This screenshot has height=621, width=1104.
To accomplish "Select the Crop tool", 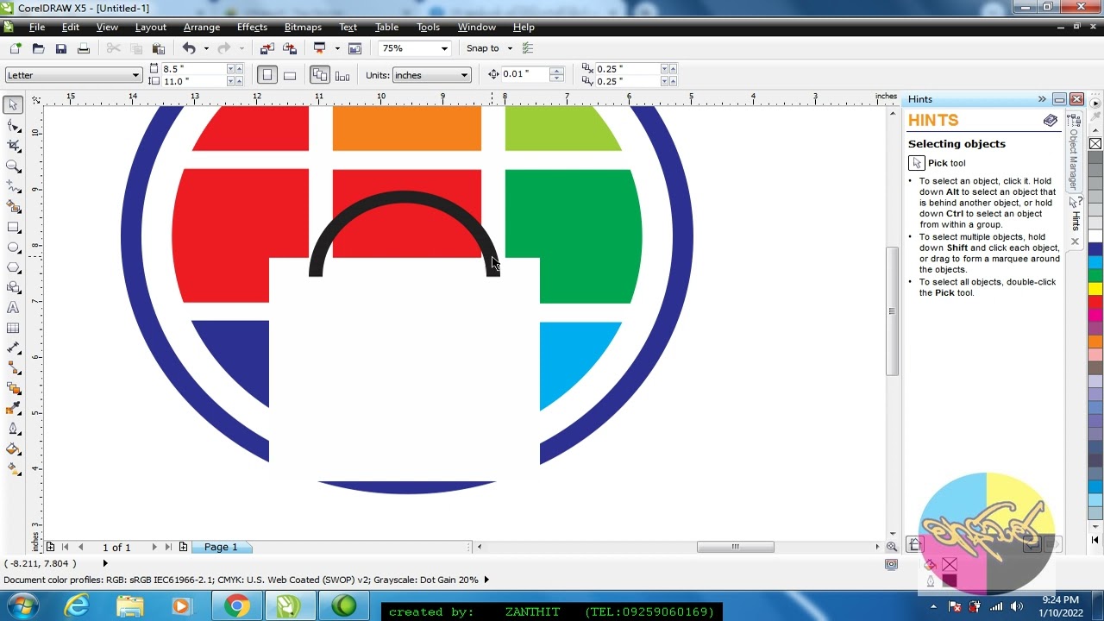I will [x=14, y=146].
